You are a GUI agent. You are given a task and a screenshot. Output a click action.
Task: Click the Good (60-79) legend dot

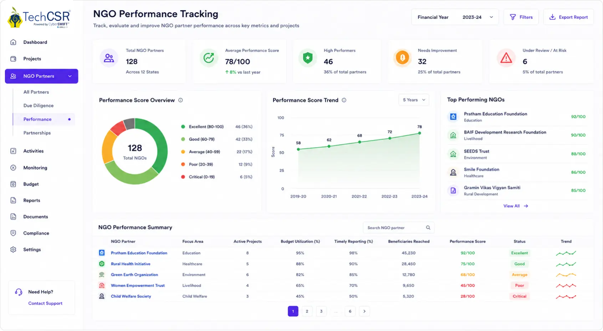pos(183,139)
